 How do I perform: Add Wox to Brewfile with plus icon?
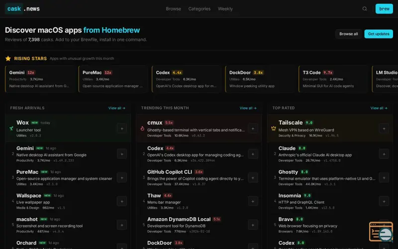coord(122,128)
